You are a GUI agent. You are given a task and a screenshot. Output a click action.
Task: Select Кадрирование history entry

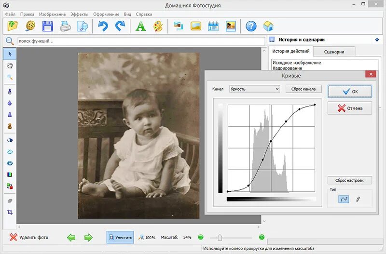pyautogui.click(x=287, y=68)
